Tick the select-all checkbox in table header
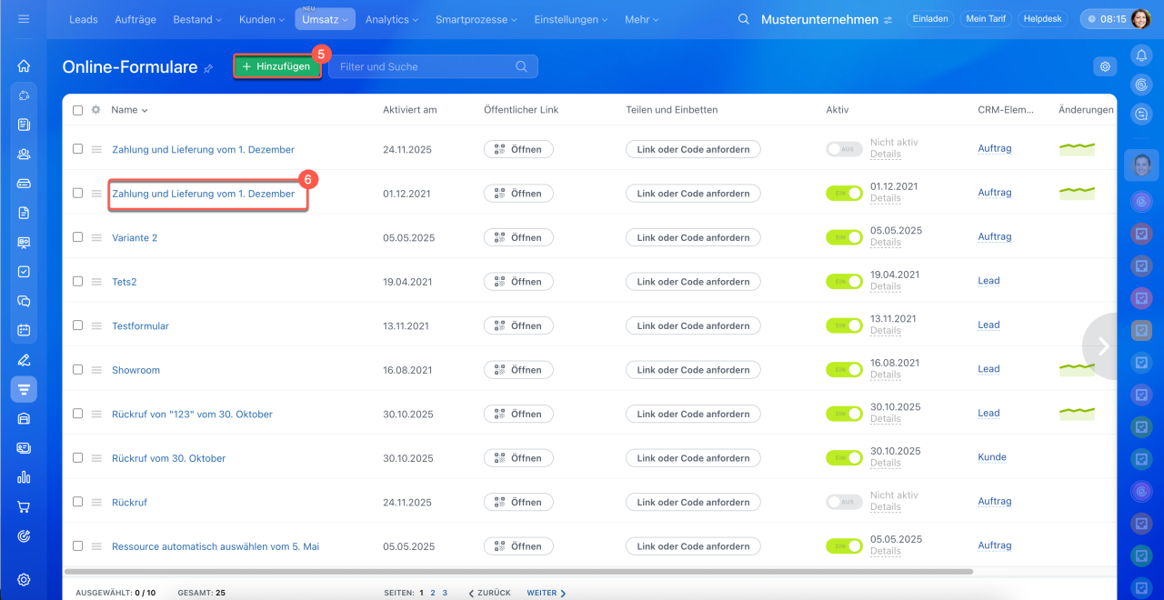1164x600 pixels. point(77,110)
